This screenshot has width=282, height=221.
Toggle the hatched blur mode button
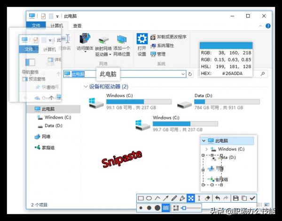coord(166,208)
